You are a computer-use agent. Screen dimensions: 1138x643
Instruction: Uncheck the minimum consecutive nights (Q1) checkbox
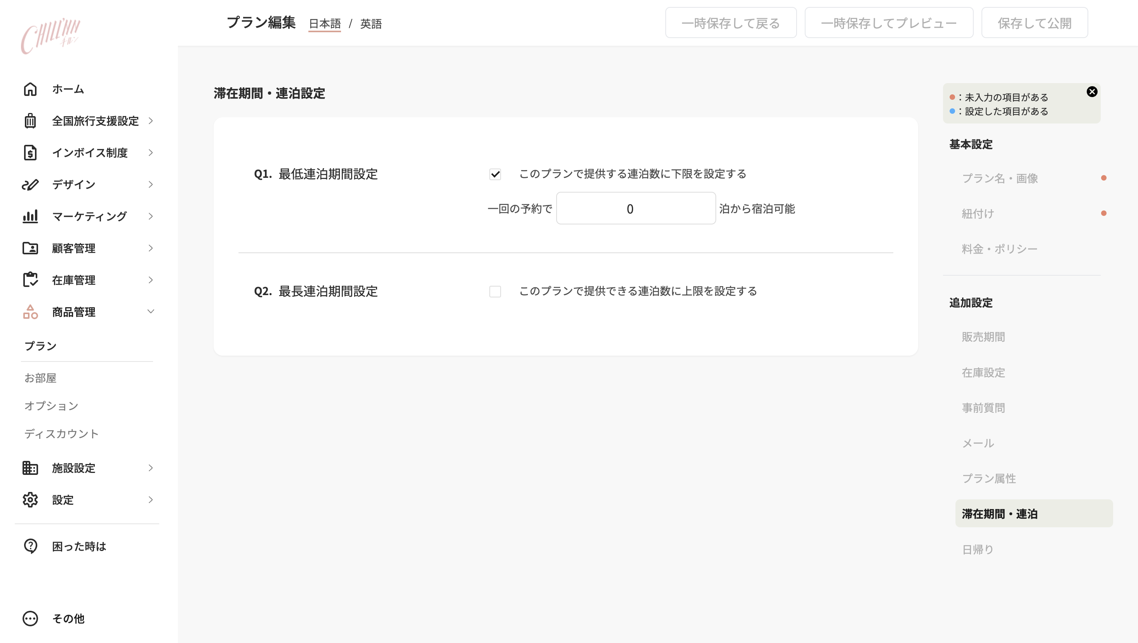click(495, 174)
